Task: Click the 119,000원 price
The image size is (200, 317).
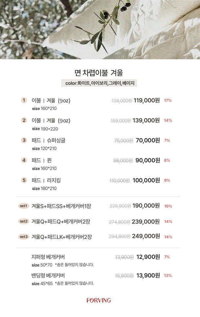Action: (147, 101)
